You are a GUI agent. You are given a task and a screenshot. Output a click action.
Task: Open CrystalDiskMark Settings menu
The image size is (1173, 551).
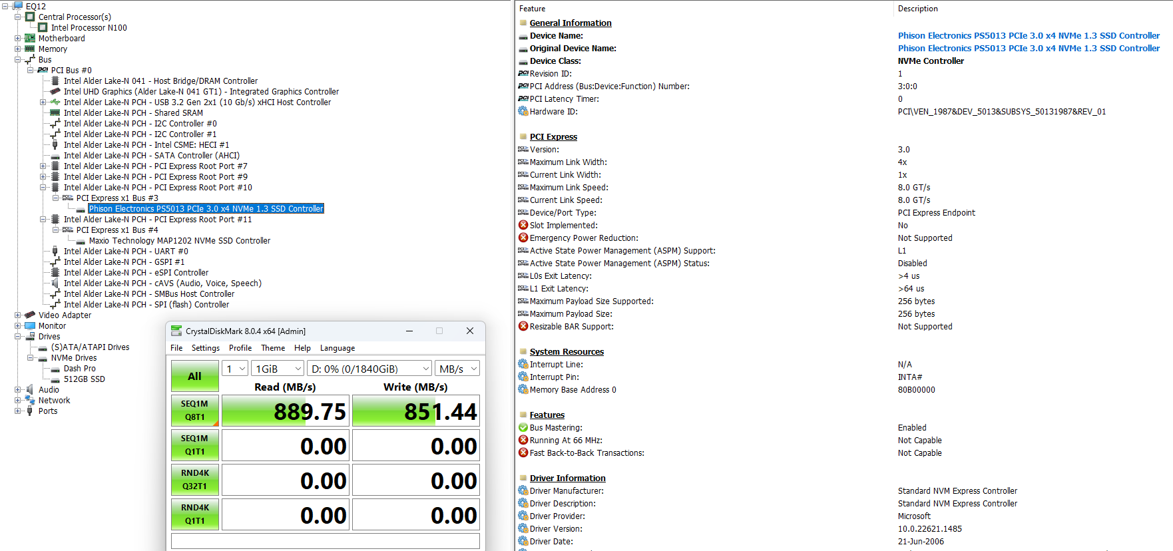[x=205, y=348]
